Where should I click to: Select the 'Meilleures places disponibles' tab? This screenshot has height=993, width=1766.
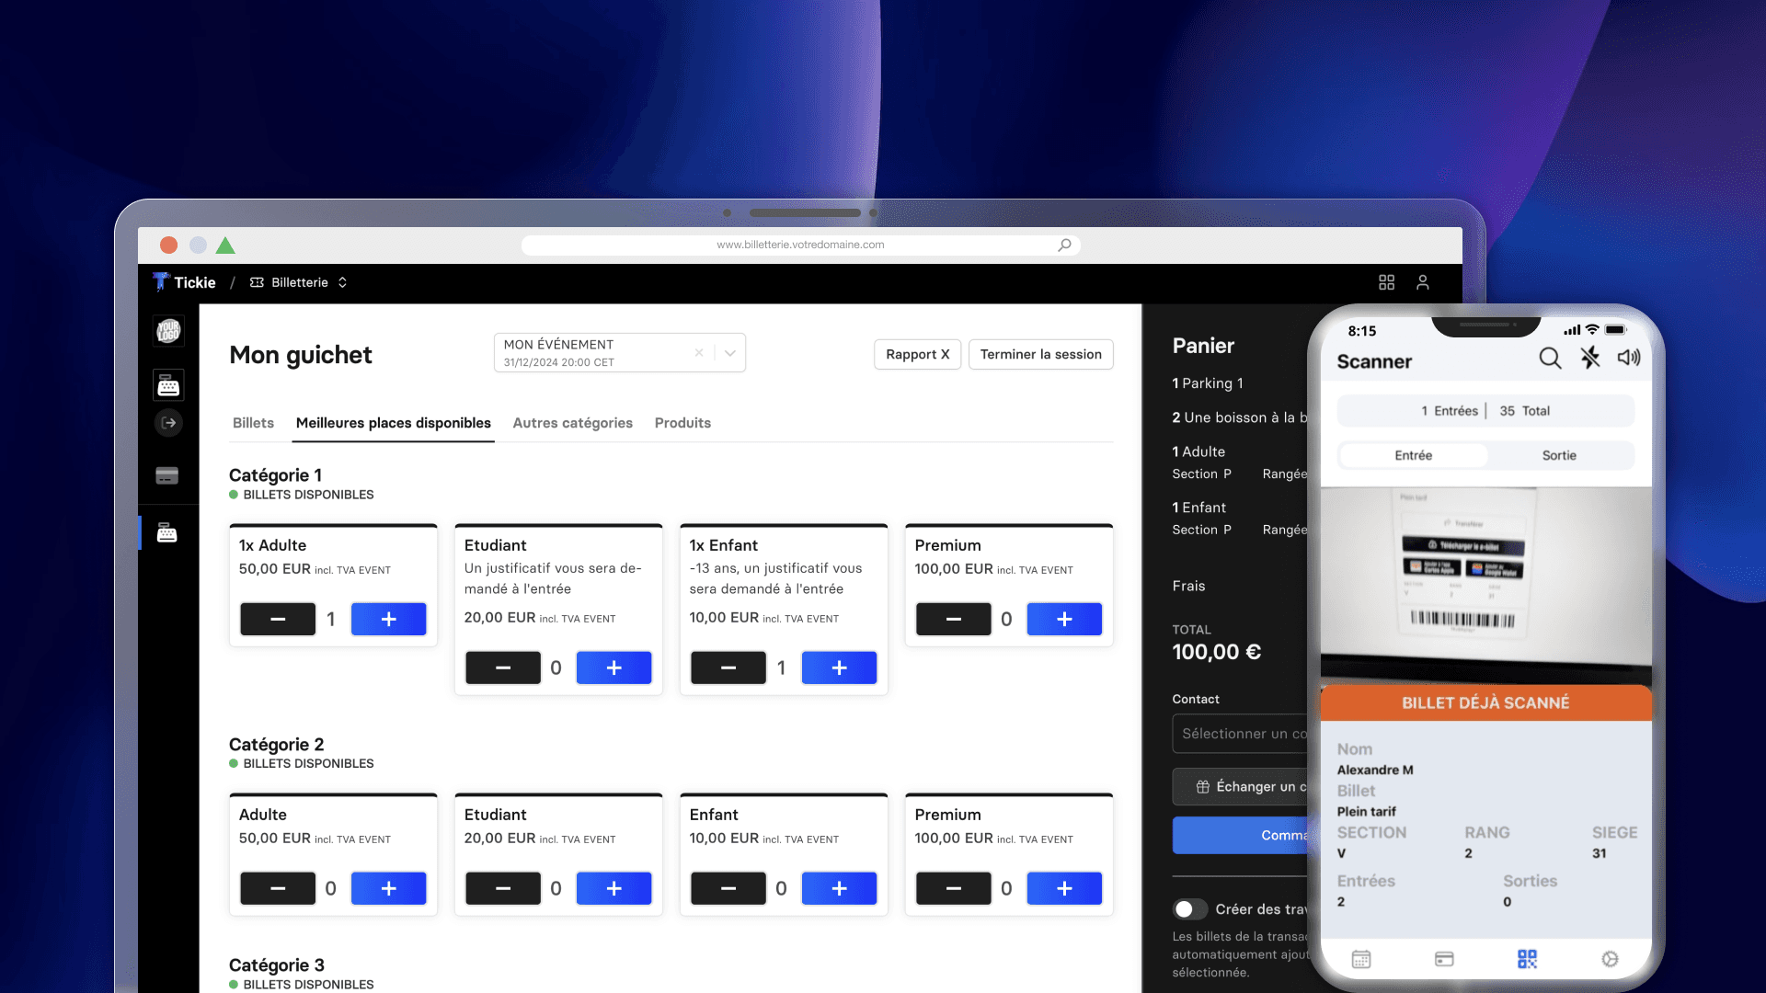pos(392,422)
